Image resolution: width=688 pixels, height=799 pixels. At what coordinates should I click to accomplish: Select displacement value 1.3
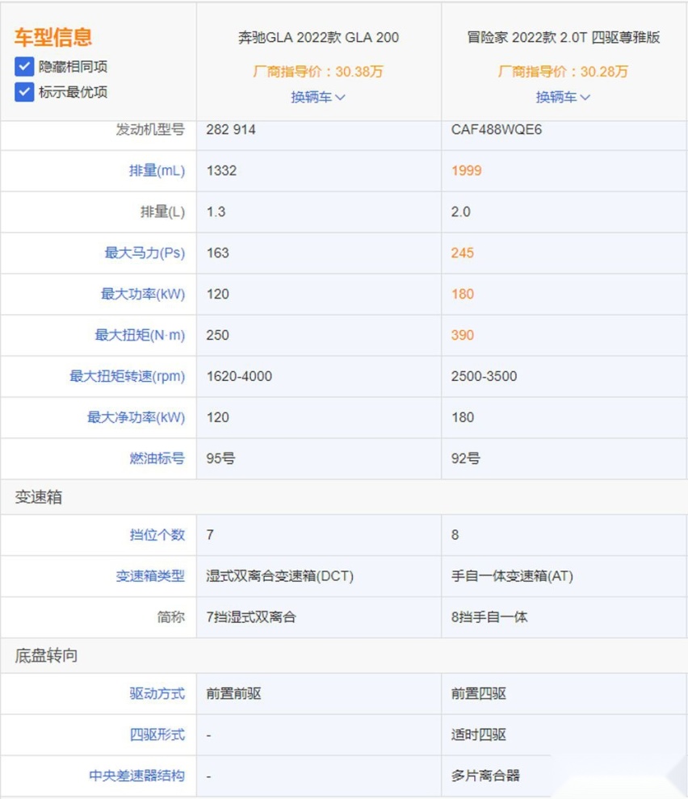click(216, 211)
